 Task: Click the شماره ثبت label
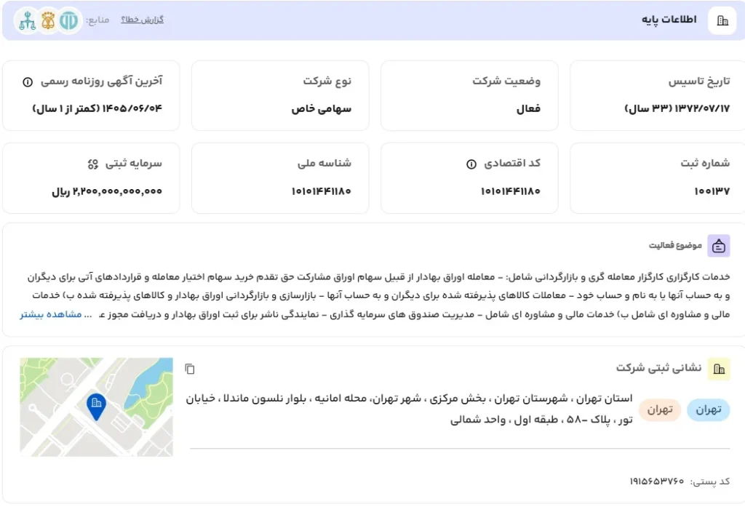coord(705,164)
